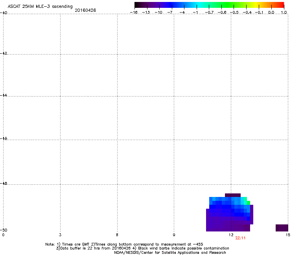Click the "ASCAT 25KM MLE-3 ascending" title
The height and width of the screenshot is (255, 291).
coord(40,6)
